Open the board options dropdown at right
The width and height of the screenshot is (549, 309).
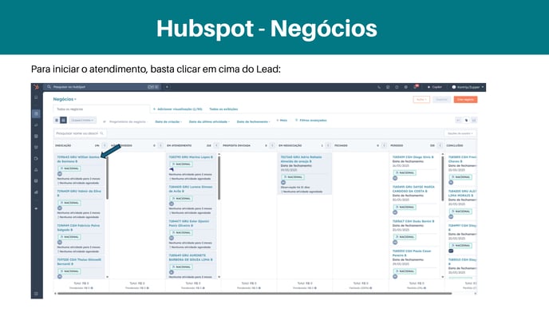pos(460,133)
